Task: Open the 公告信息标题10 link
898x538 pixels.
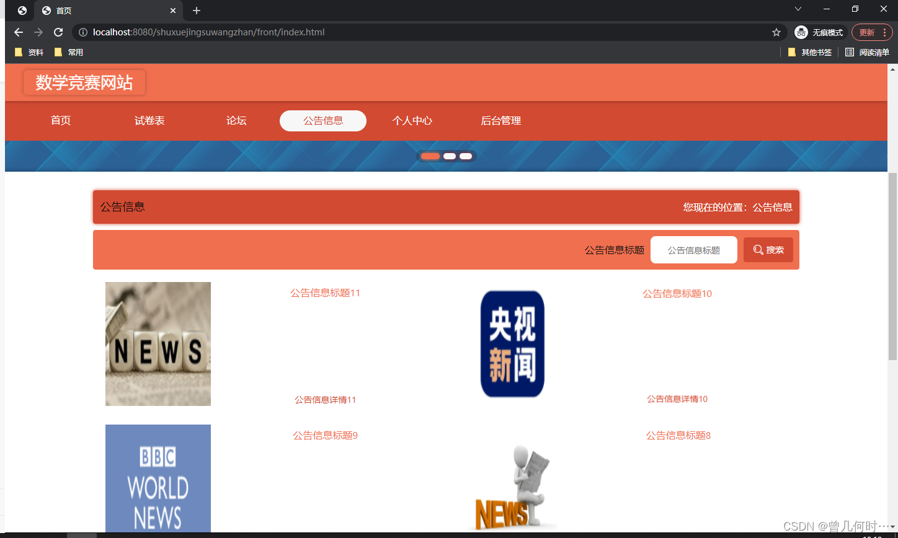Action: click(x=677, y=294)
